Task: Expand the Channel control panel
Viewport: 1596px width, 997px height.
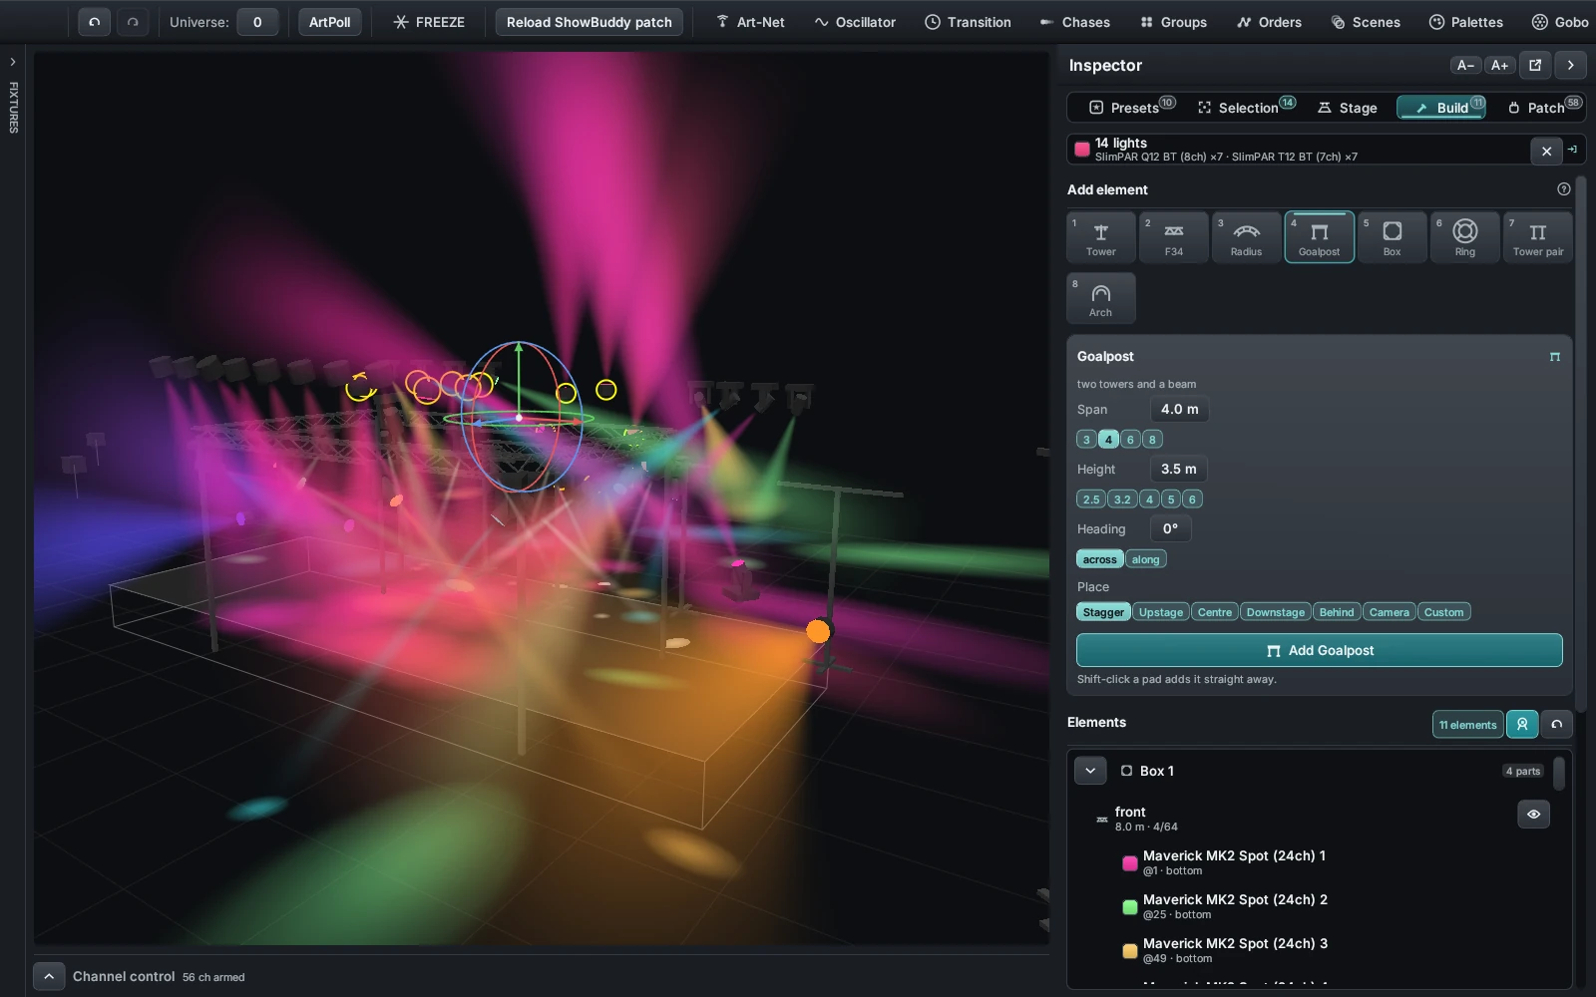Action: [x=49, y=976]
